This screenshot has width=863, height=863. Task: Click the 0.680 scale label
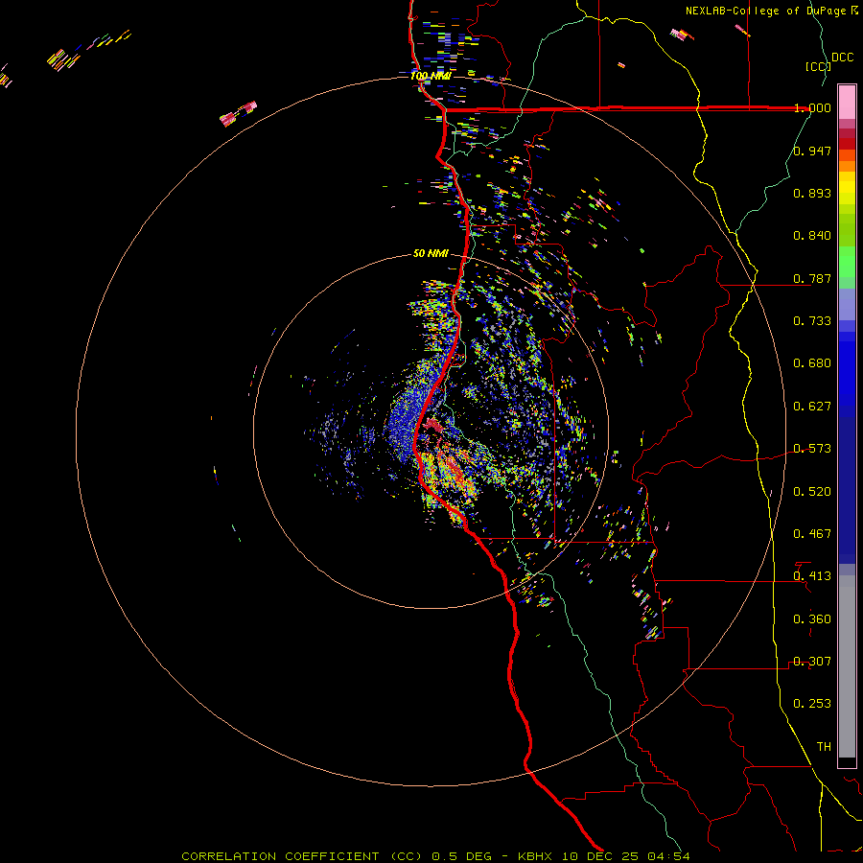(812, 363)
